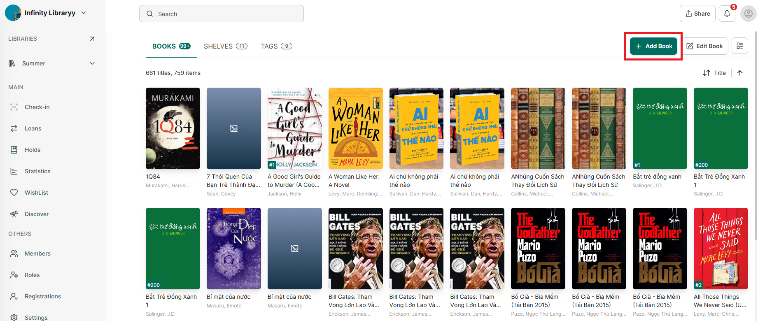Toggle ascending sort direction arrow
Image resolution: width=758 pixels, height=321 pixels.
740,73
